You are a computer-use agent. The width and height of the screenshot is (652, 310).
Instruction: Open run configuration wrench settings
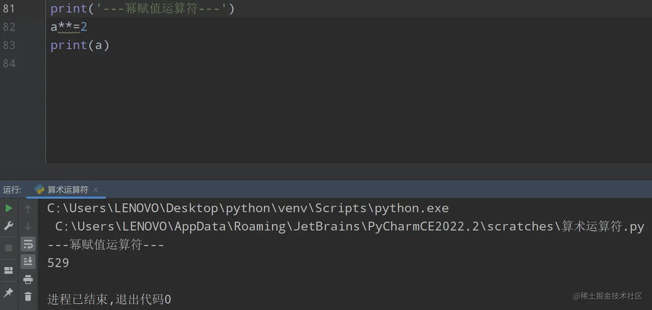click(x=9, y=226)
